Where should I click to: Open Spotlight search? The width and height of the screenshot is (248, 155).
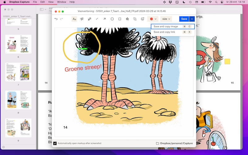pos(216,2)
